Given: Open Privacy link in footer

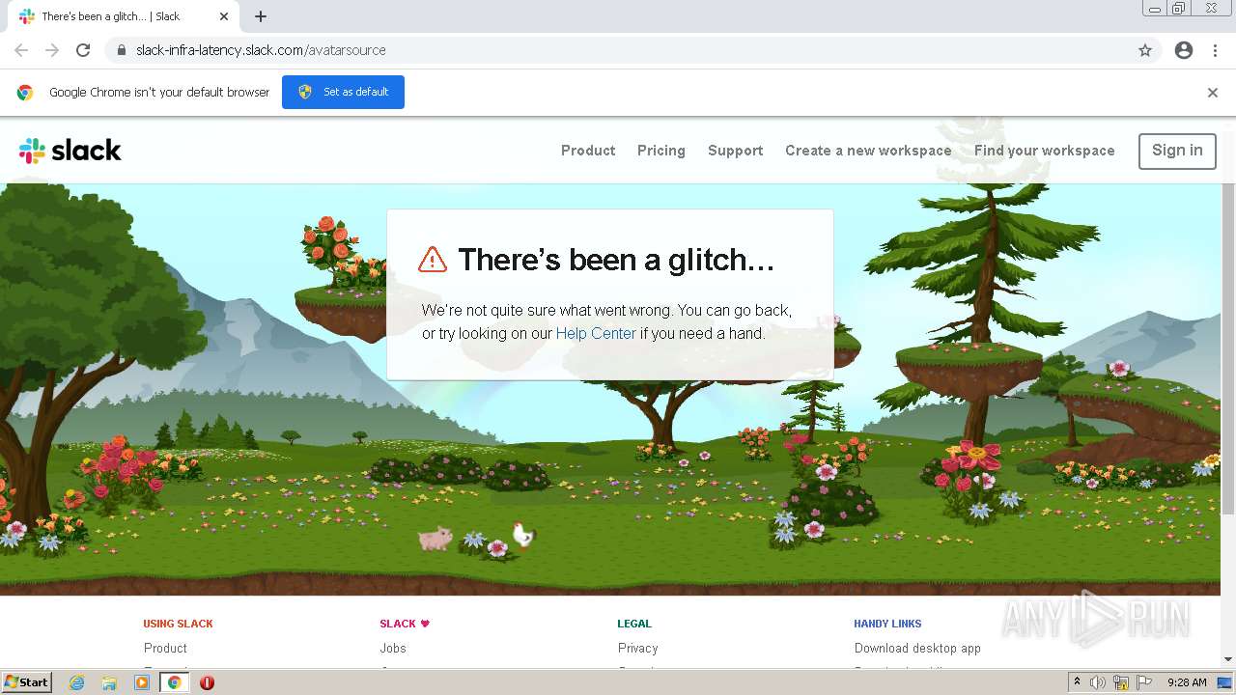Looking at the screenshot, I should (x=638, y=649).
